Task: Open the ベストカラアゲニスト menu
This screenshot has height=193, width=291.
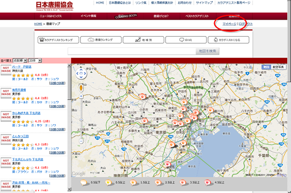Action: pyautogui.click(x=197, y=16)
